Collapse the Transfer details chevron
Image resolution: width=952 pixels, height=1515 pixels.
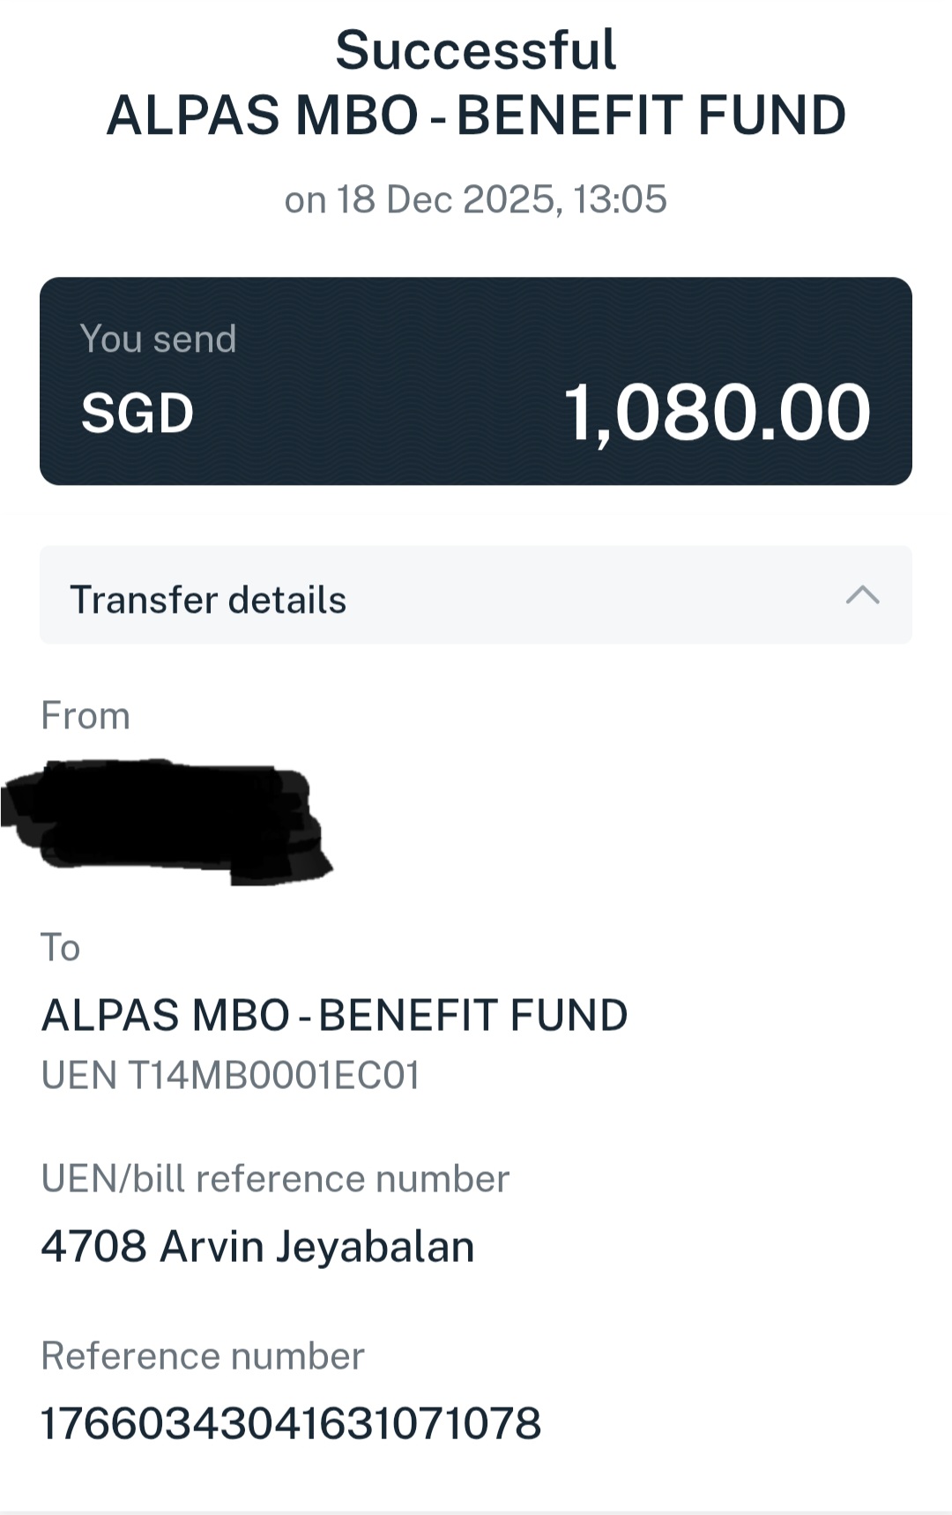coord(862,595)
